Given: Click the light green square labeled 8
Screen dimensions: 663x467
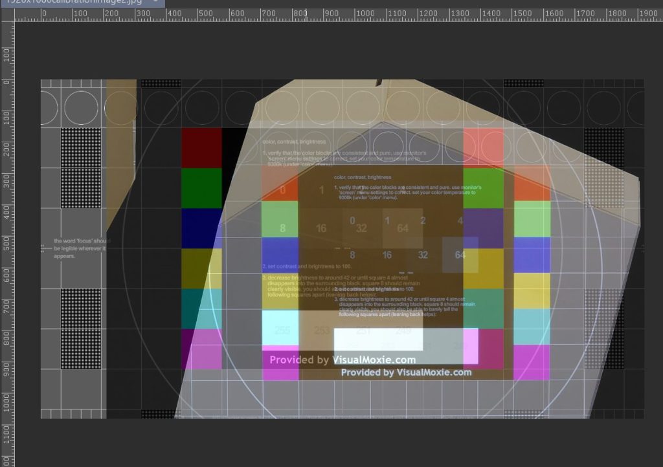Looking at the screenshot, I should (282, 228).
